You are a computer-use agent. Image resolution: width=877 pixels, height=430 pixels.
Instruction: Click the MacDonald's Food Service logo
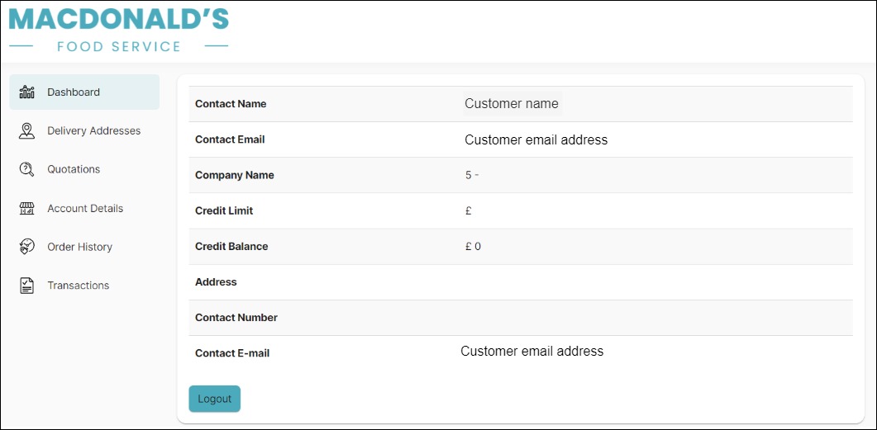tap(119, 31)
